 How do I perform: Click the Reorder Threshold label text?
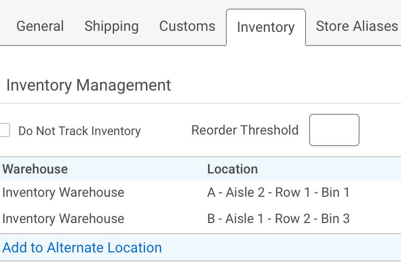(x=245, y=130)
